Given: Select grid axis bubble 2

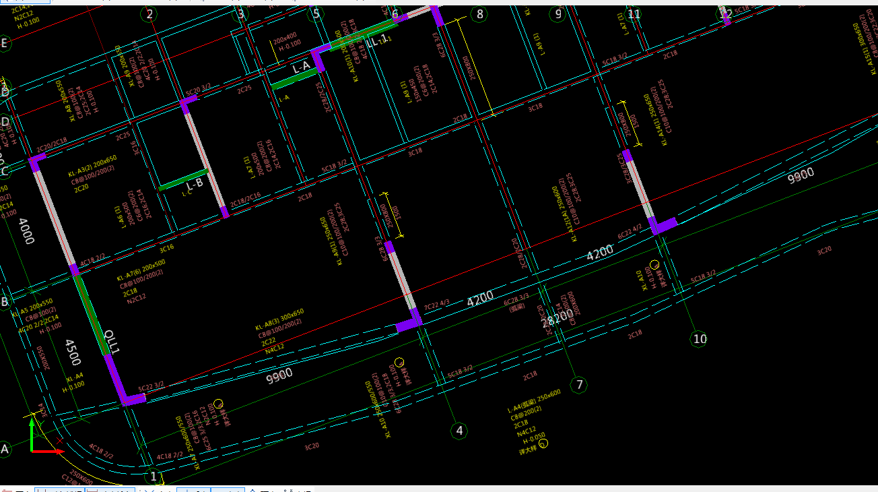Looking at the screenshot, I should 149,14.
